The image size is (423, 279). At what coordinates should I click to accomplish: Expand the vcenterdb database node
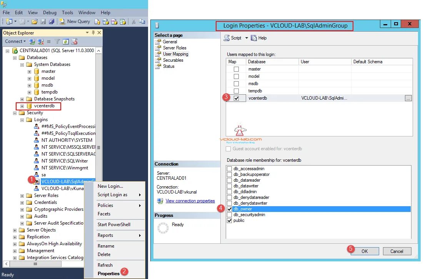(22, 105)
